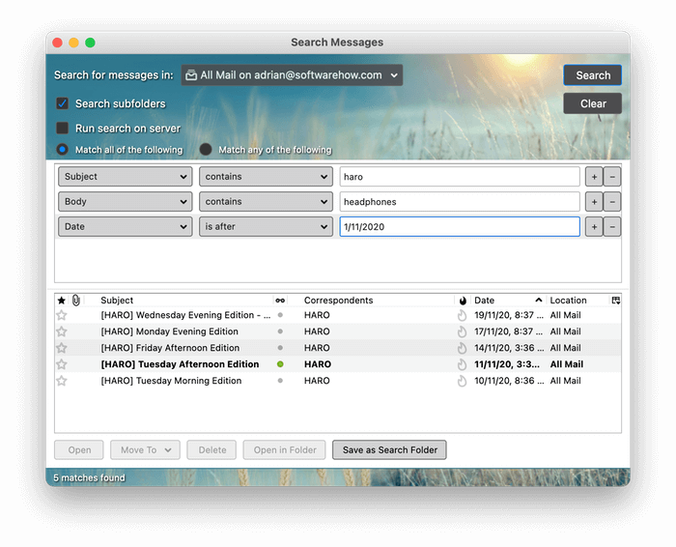This screenshot has height=547, width=676.
Task: Sort results by the Date column
Action: click(502, 301)
